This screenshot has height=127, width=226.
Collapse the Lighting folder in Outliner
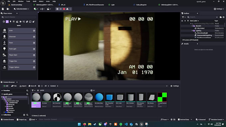pos(192,31)
